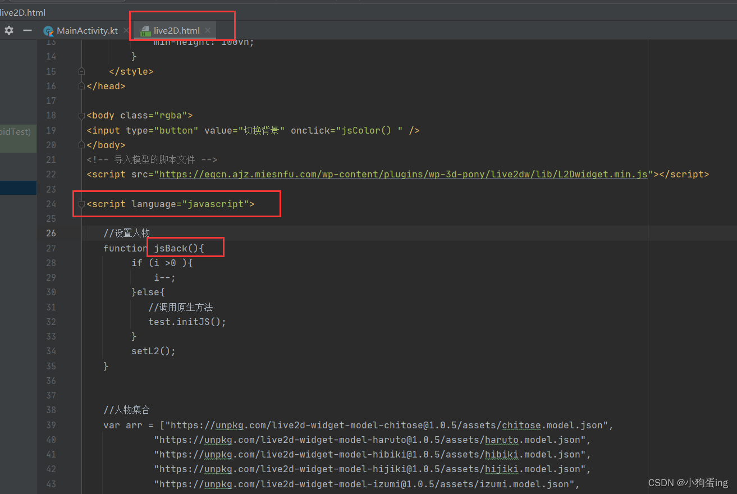Screen dimensions: 737x494
Task: Click the HTML file icon on live2D.html tab
Action: coord(145,31)
